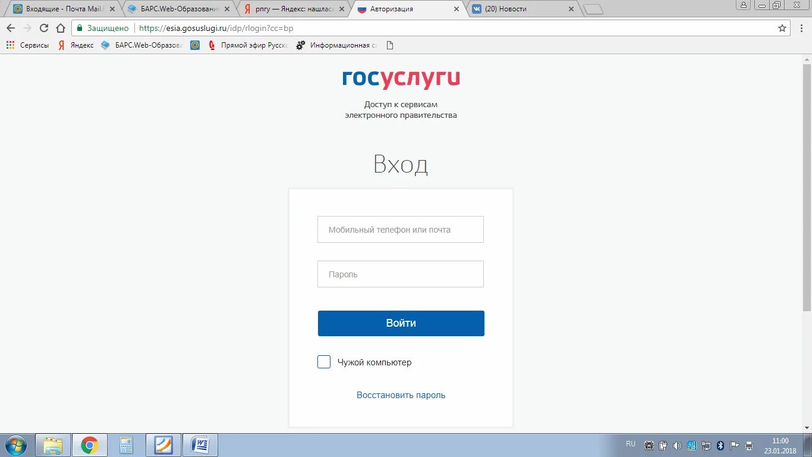This screenshot has width=812, height=457.
Task: Click the Chrome taskbar icon
Action: click(90, 445)
